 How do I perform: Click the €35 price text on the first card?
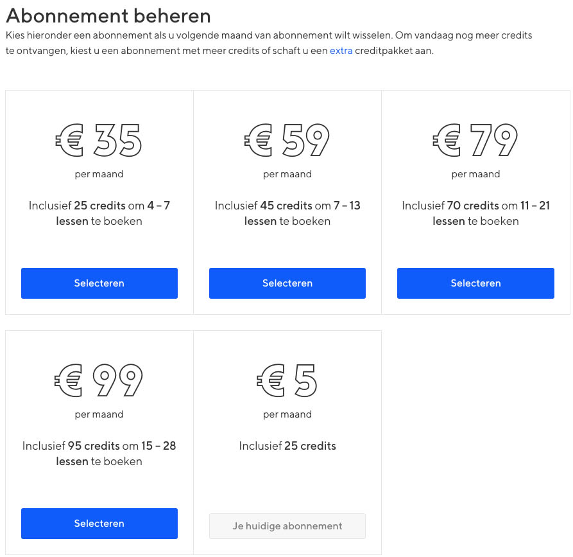click(x=99, y=139)
